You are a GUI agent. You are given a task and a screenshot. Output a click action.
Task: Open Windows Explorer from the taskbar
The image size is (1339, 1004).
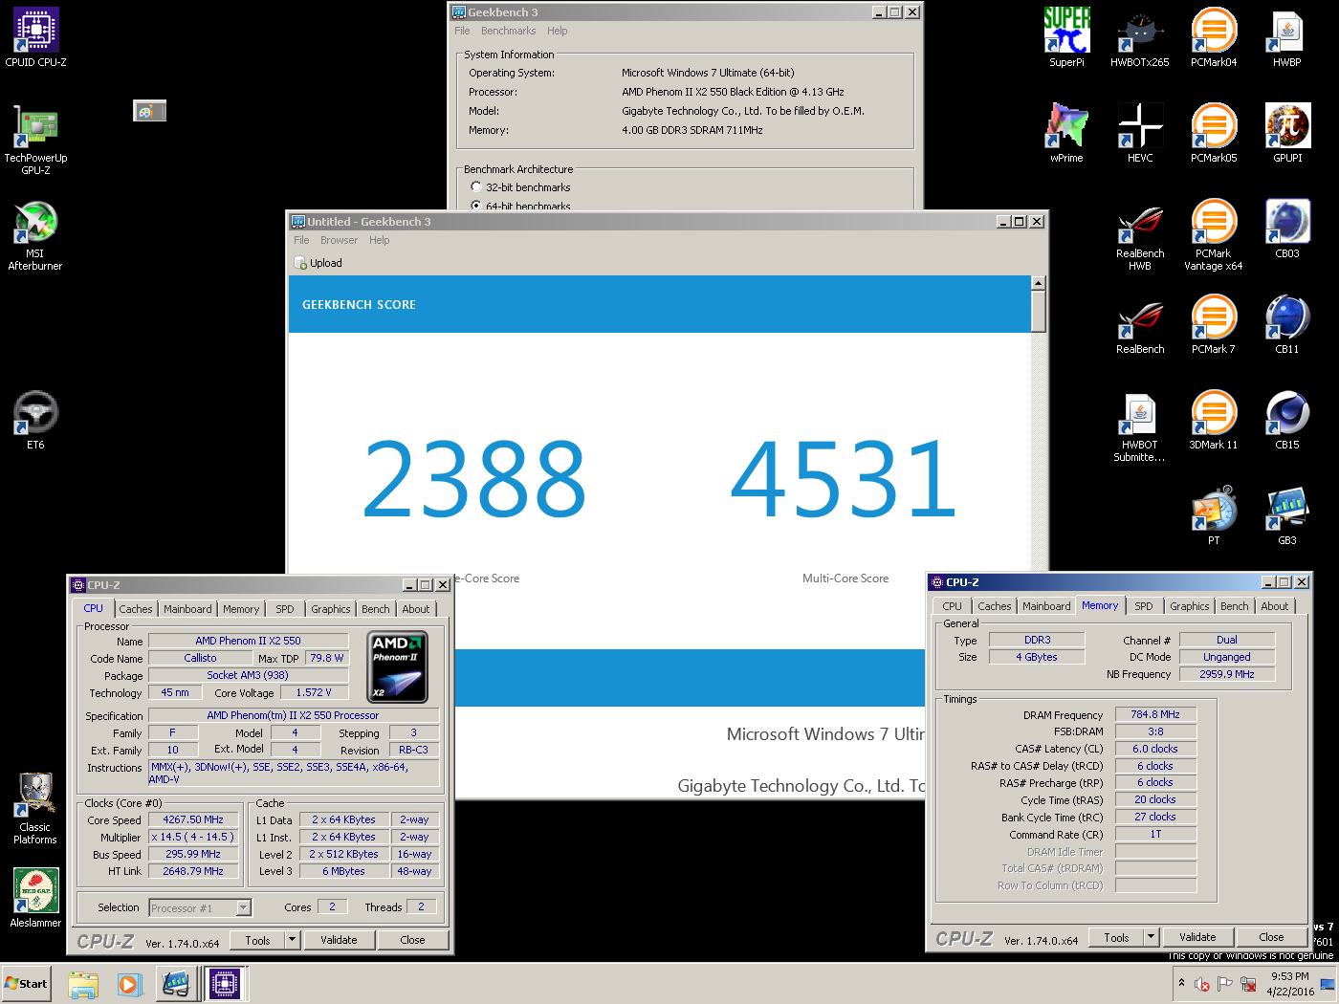pos(83,984)
